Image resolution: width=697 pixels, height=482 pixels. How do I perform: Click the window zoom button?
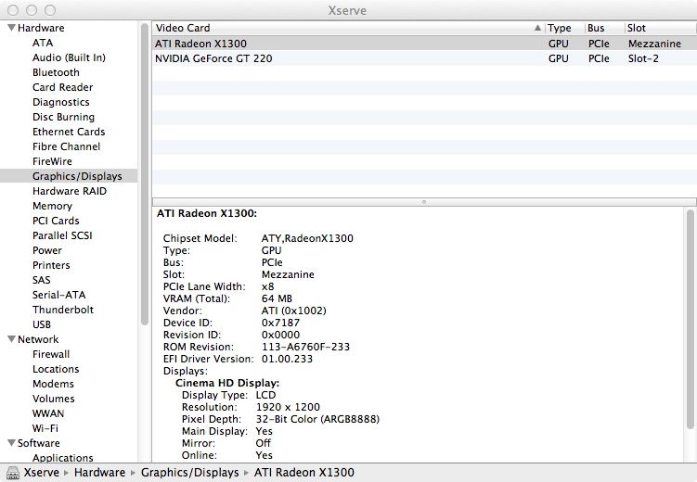(x=50, y=10)
